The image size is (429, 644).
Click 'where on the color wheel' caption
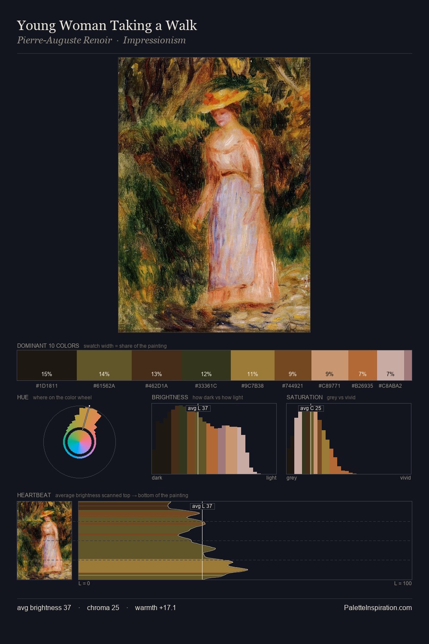[x=62, y=398]
